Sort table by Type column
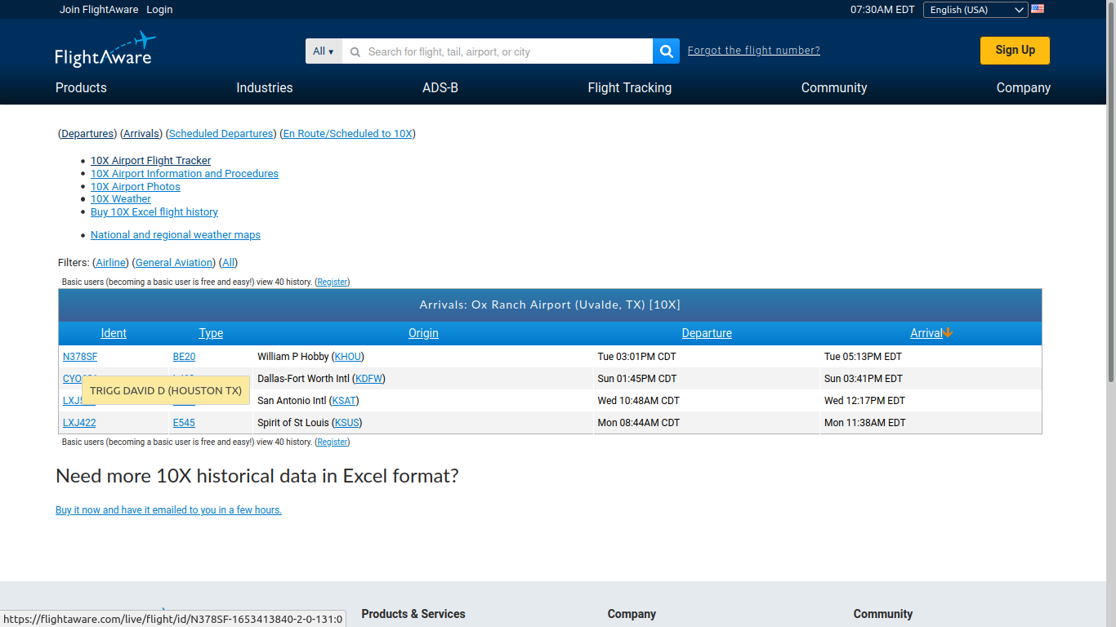 pos(211,333)
